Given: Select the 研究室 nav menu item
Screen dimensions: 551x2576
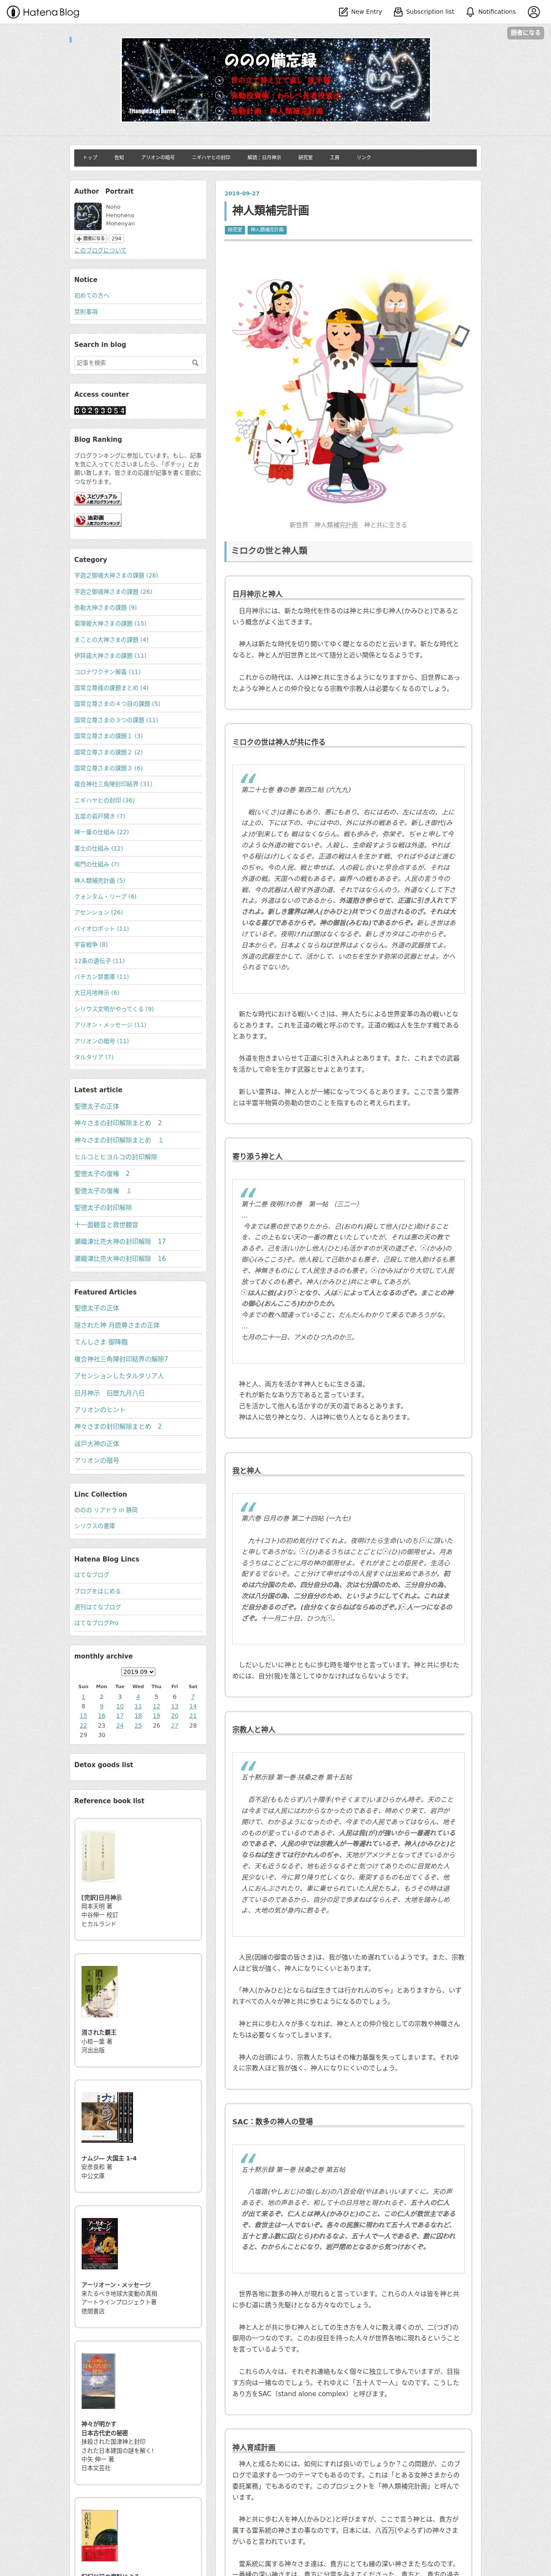Looking at the screenshot, I should (x=305, y=157).
